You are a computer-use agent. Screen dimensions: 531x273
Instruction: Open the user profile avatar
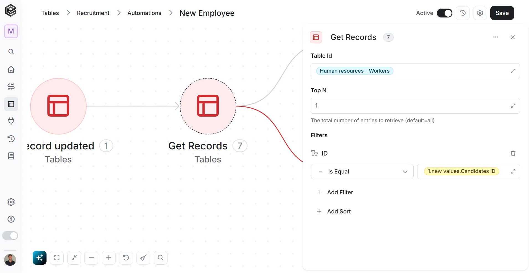tap(10, 260)
